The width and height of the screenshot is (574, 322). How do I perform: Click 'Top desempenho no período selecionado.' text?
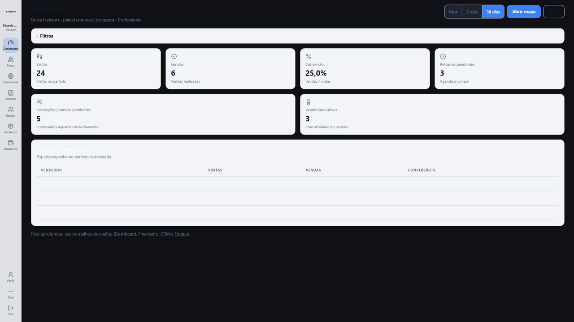pos(74,157)
